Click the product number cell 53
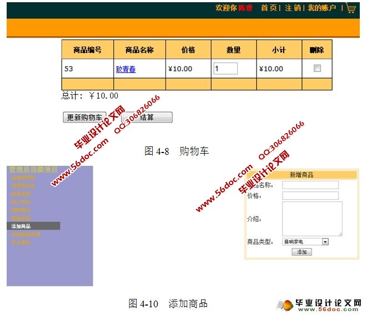 click(x=88, y=69)
